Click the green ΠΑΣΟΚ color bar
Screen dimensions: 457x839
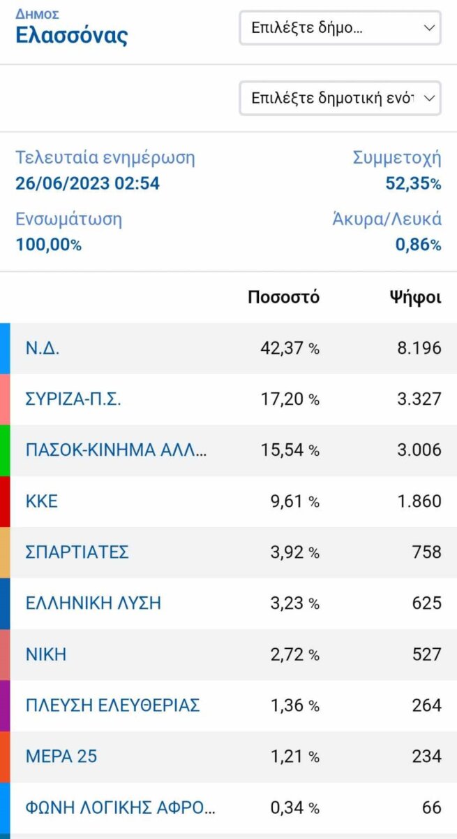[x=5, y=450]
